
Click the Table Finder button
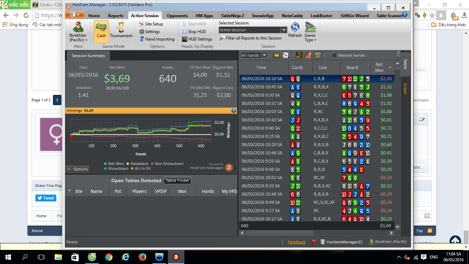point(178,180)
